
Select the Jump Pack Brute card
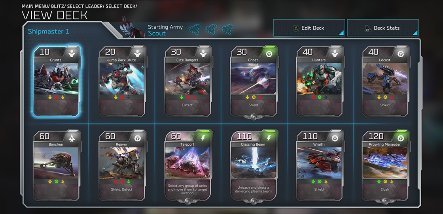coord(123,81)
